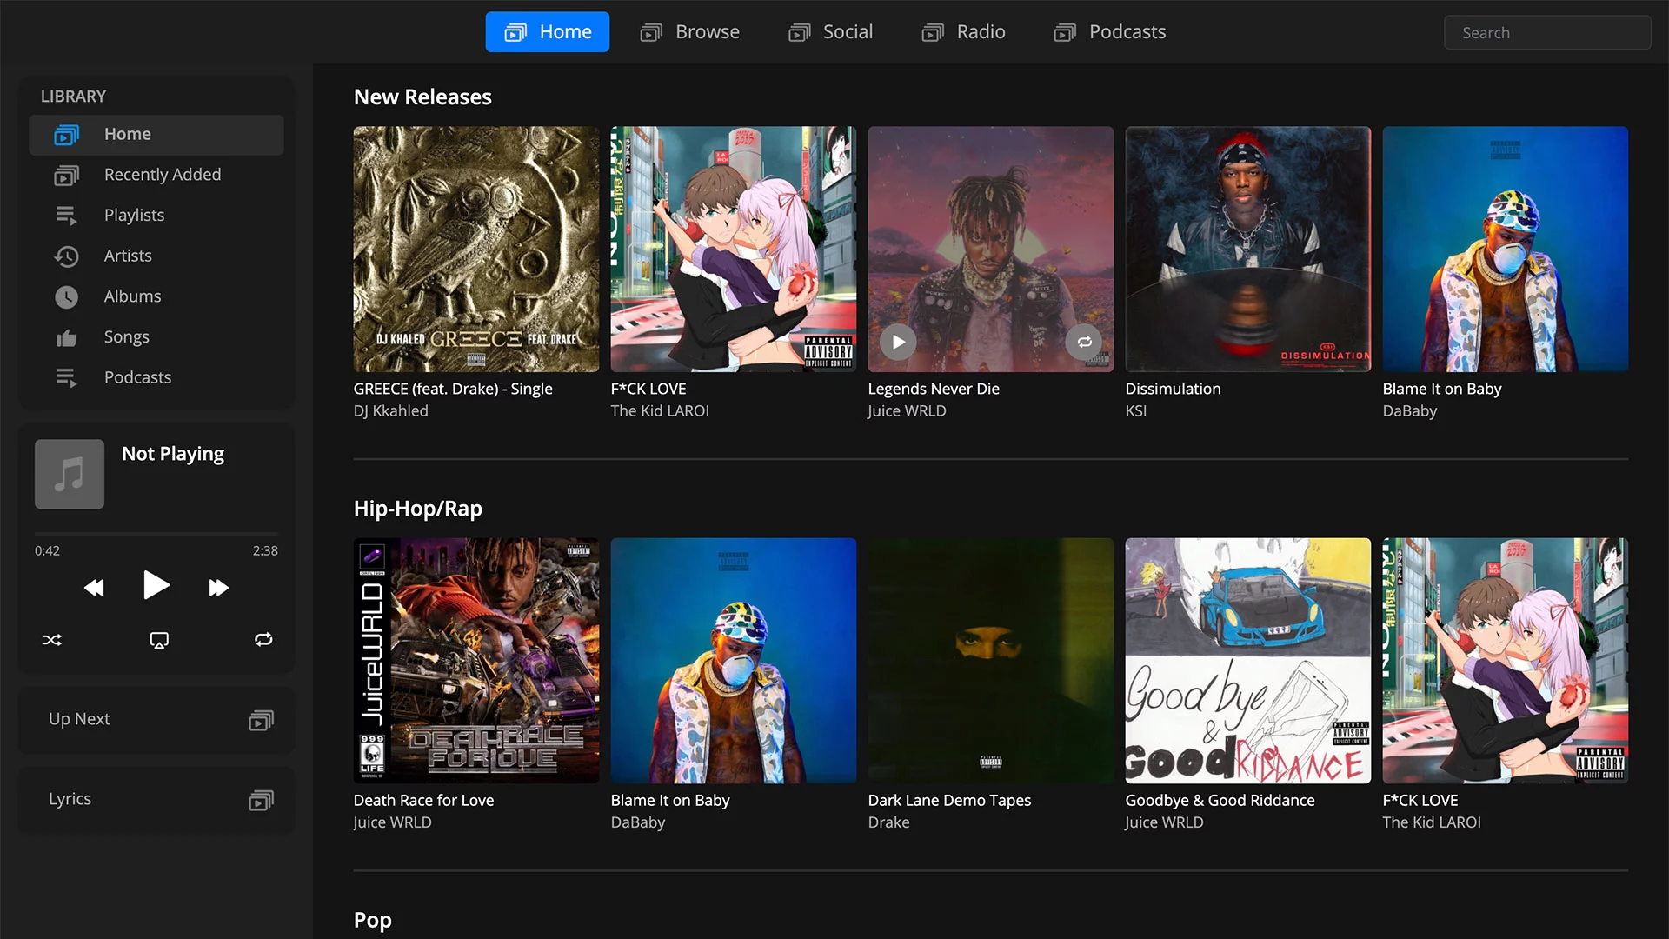This screenshot has height=939, width=1669.
Task: Select Home in the Library sidebar
Action: pyautogui.click(x=156, y=135)
